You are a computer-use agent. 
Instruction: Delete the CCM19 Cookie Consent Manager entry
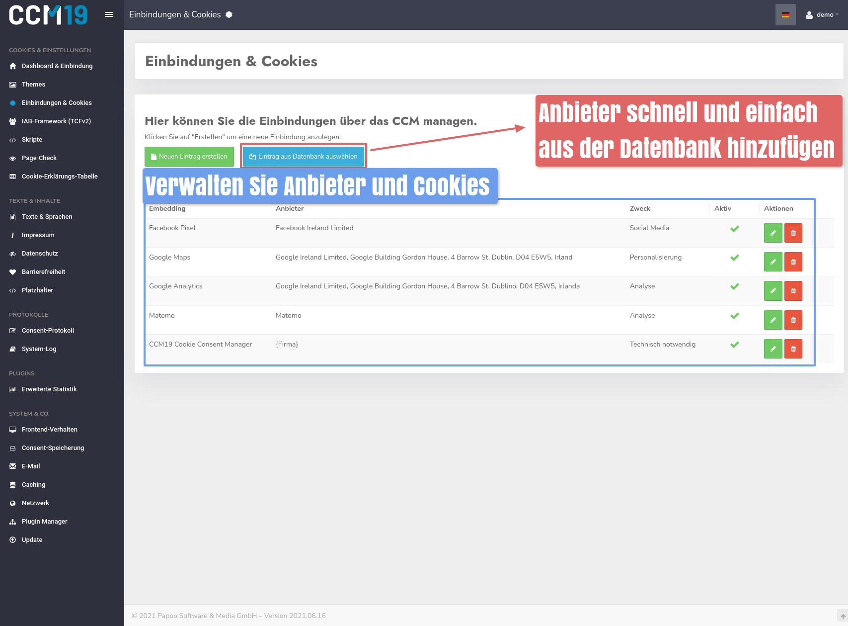click(x=793, y=349)
